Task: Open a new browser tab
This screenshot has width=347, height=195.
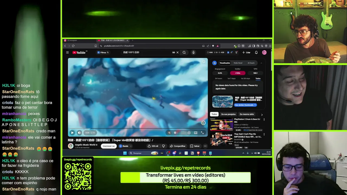Action: coord(133,40)
